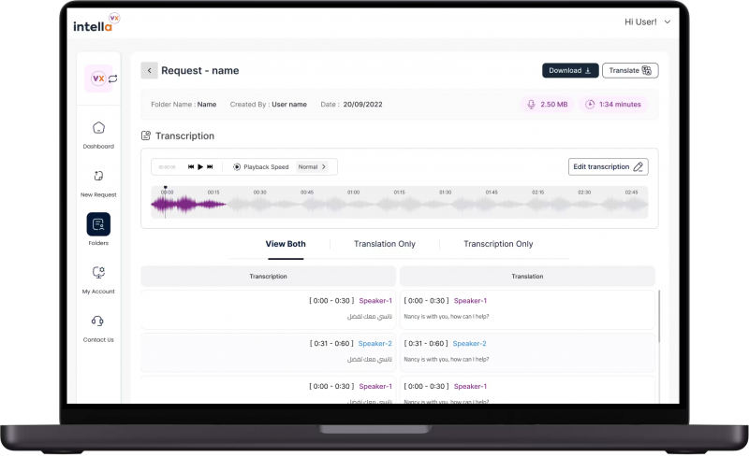Click the Translate button
Screen dimensions: 749x457
[x=630, y=71]
